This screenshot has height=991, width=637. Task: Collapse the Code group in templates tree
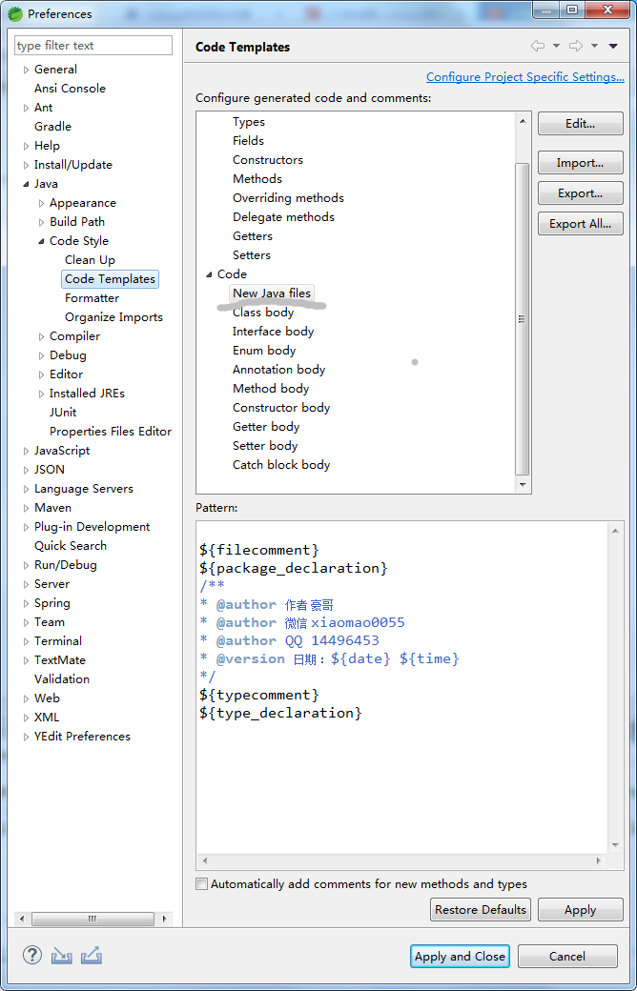coord(209,274)
